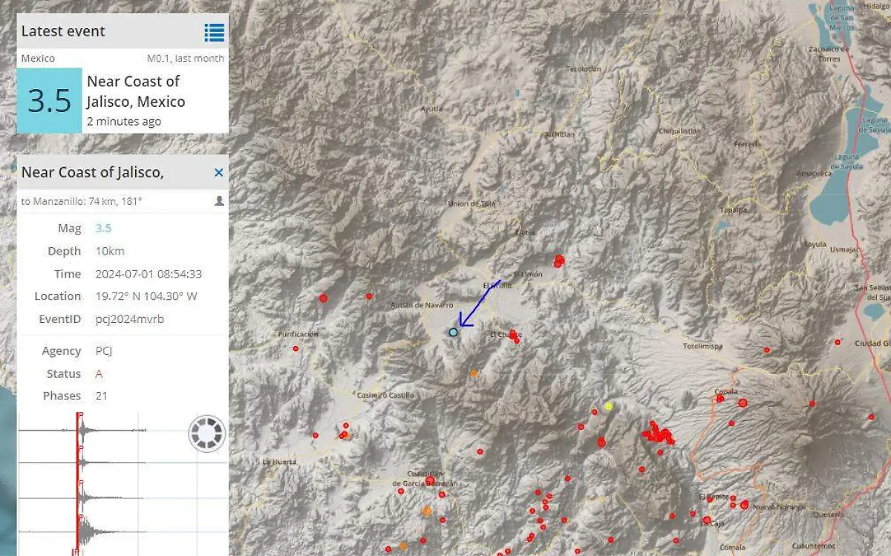Select the large red marker near Copala

tap(742, 402)
